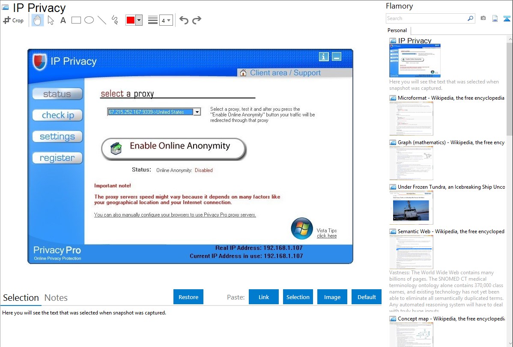Click the info button in IP Privacy
Viewport: 513px width, 347px height.
pyautogui.click(x=324, y=56)
